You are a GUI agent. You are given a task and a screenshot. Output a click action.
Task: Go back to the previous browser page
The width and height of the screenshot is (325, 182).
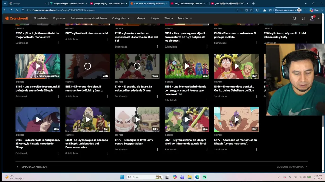pyautogui.click(x=5, y=10)
